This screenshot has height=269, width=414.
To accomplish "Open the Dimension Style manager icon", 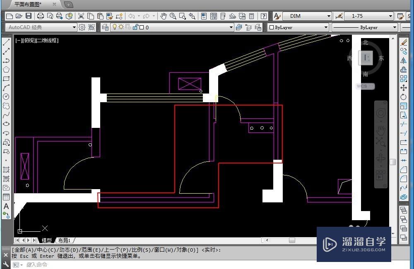I will (x=339, y=17).
